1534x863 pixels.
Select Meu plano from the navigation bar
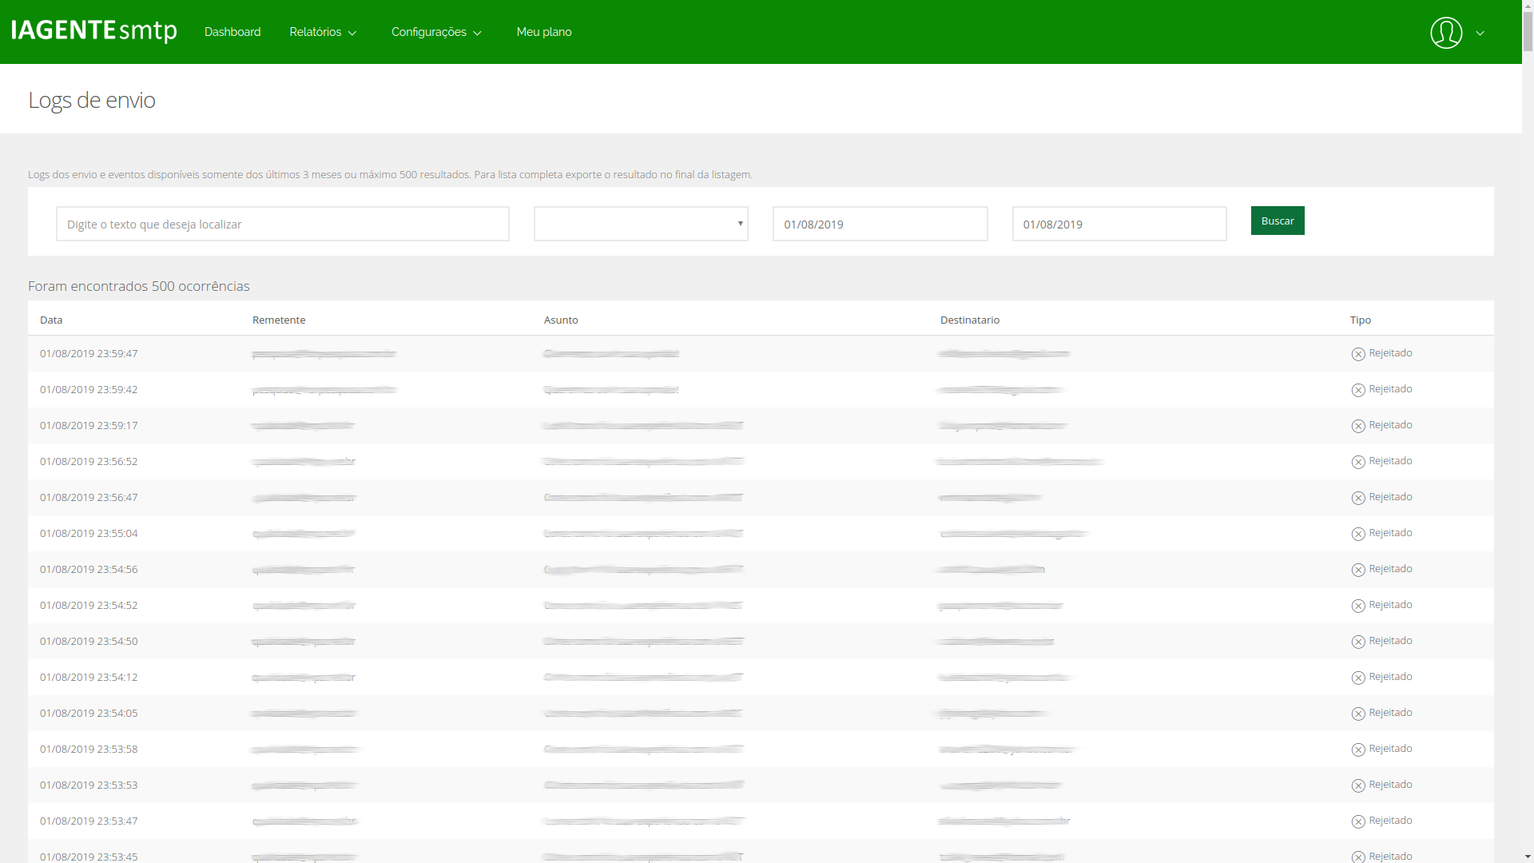tap(544, 32)
